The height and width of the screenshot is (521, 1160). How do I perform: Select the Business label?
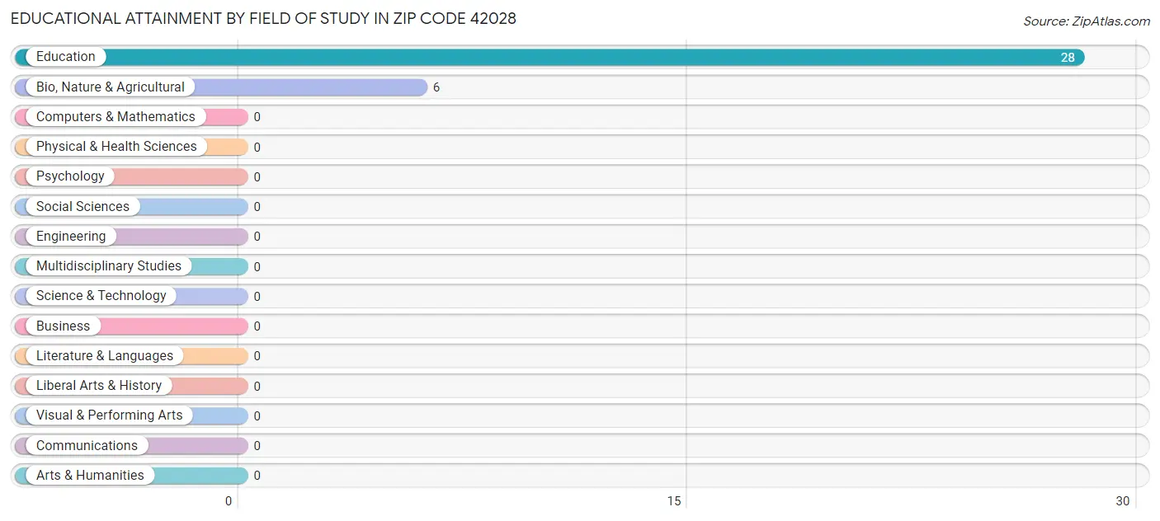(63, 326)
